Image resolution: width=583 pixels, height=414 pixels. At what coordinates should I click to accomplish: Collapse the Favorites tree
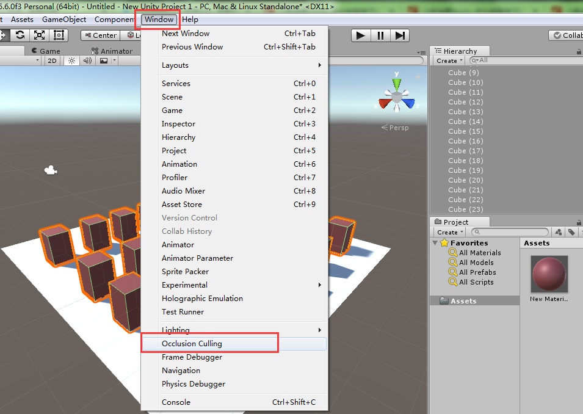coord(435,243)
